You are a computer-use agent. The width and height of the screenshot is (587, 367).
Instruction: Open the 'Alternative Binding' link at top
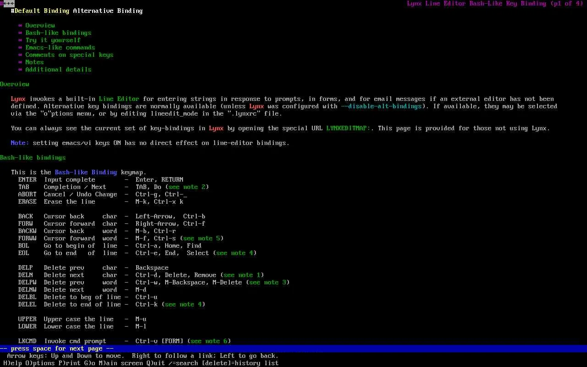click(108, 11)
